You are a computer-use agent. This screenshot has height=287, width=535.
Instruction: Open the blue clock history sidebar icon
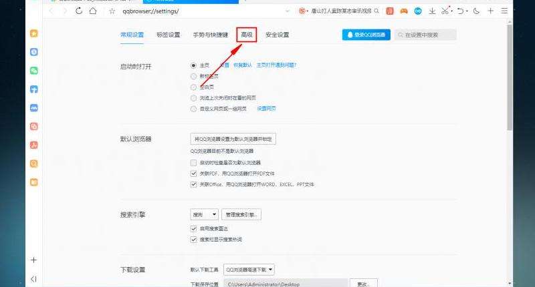pos(34,52)
